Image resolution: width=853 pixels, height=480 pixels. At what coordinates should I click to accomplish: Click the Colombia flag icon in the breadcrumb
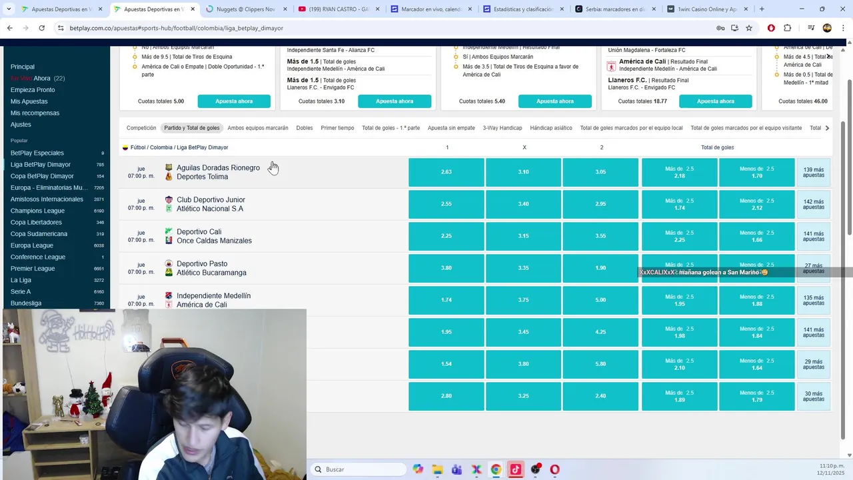point(125,147)
